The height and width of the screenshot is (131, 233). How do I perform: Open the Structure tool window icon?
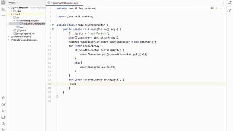(x=3, y=9)
